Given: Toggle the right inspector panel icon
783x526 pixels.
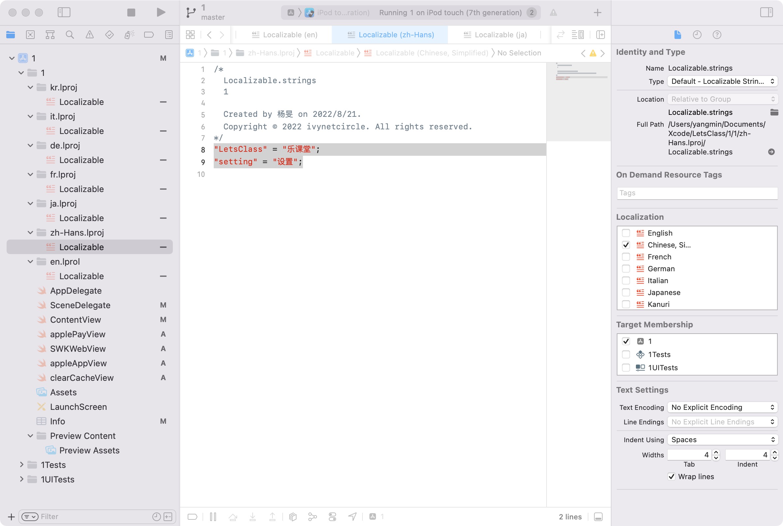Looking at the screenshot, I should [766, 13].
